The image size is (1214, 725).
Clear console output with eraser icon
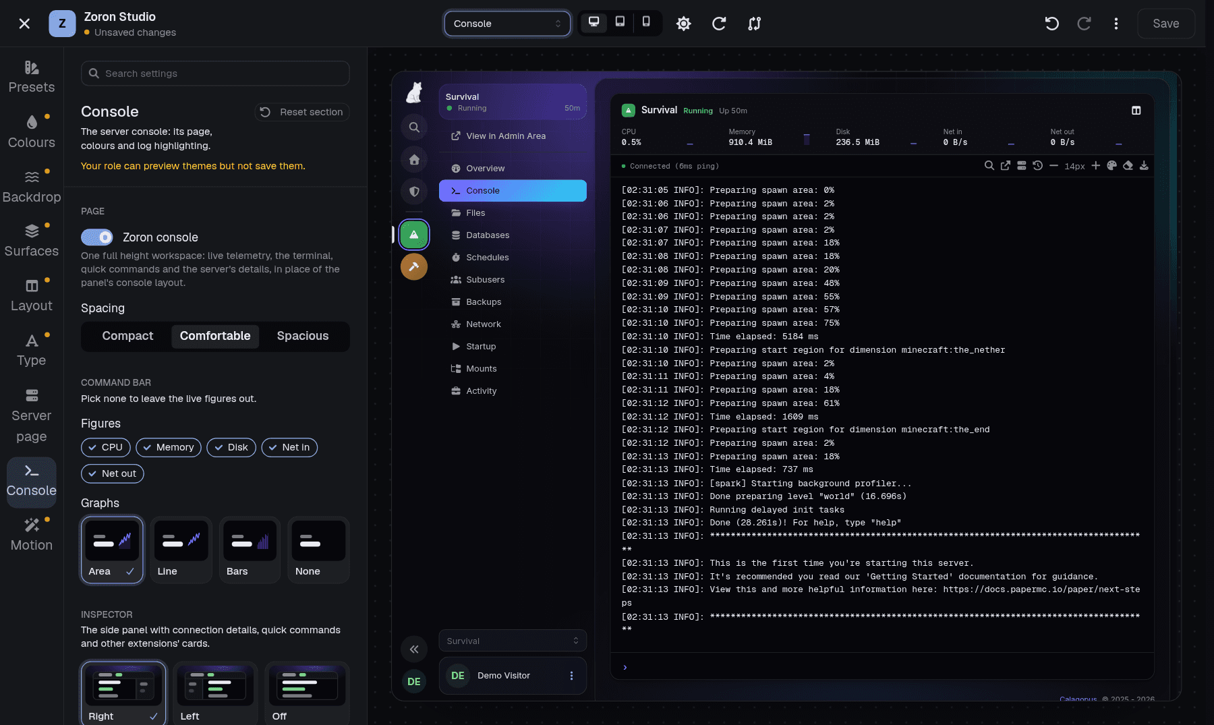tap(1128, 166)
